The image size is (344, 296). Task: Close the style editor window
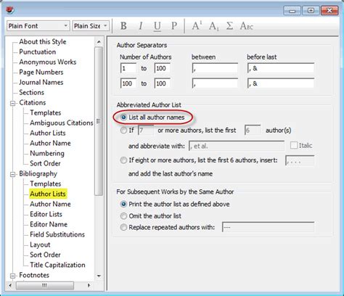329,10
